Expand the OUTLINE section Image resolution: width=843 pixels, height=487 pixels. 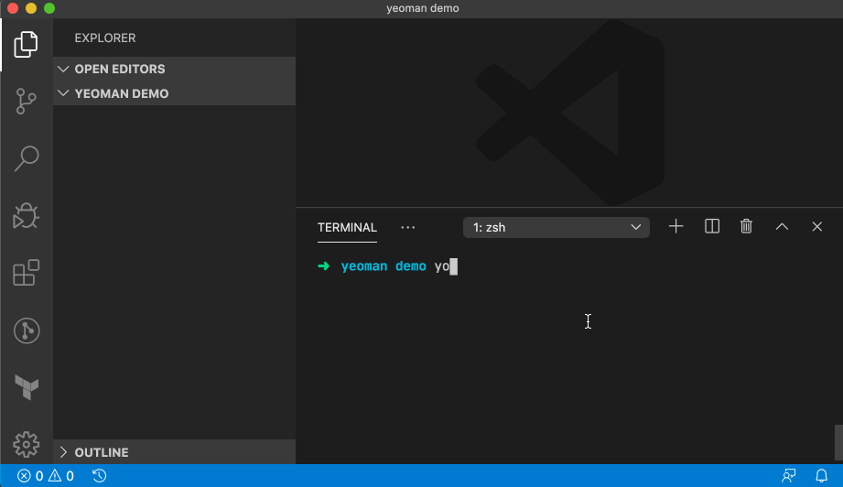click(x=174, y=452)
